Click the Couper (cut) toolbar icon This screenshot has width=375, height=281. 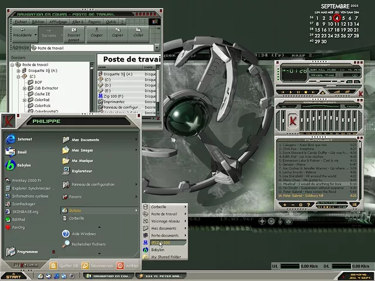click(97, 33)
